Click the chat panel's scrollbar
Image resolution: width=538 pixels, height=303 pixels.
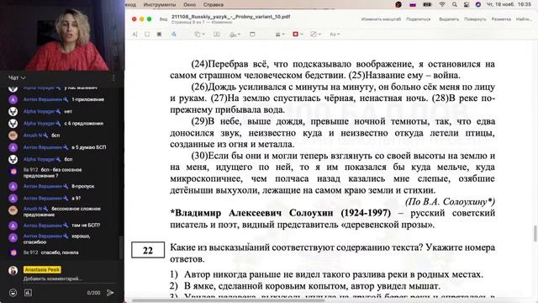point(120,247)
